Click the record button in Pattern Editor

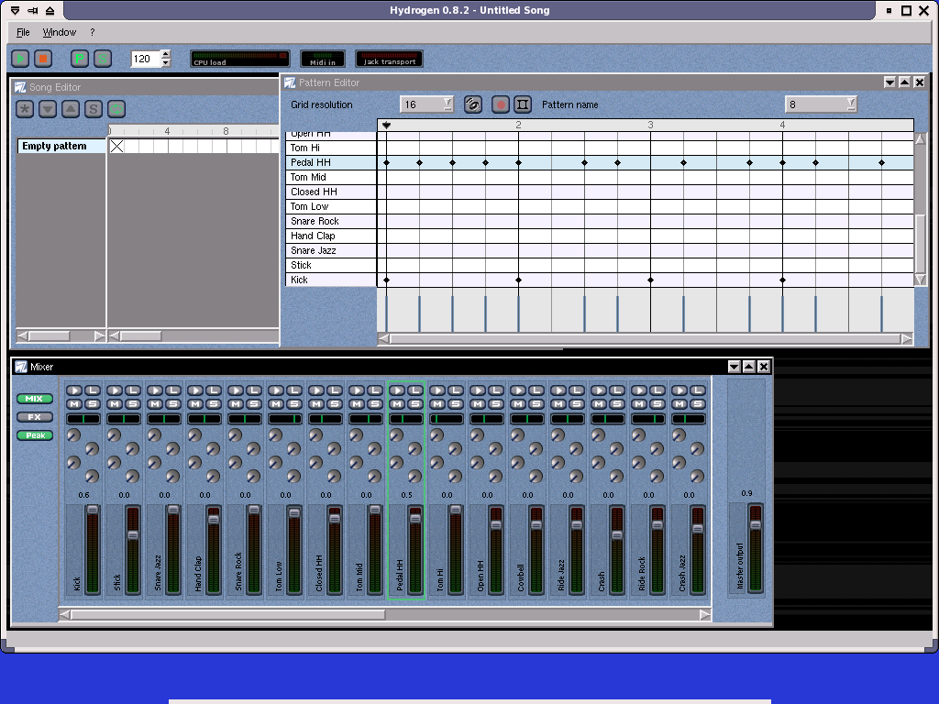pos(500,104)
